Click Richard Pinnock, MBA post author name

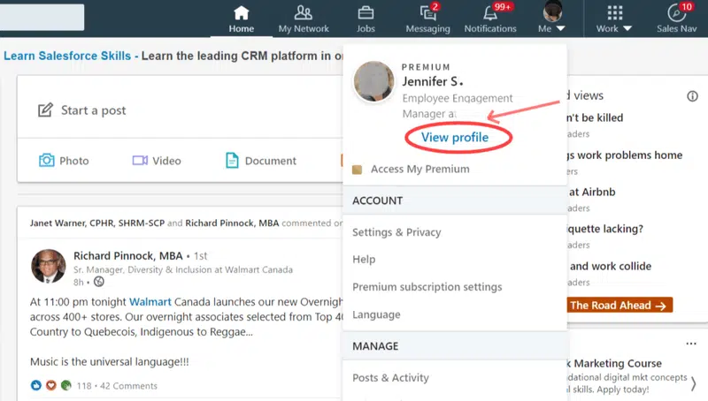[127, 256]
